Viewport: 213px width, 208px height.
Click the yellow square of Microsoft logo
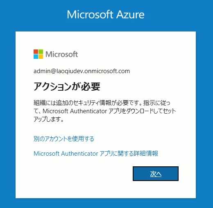tap(41, 56)
